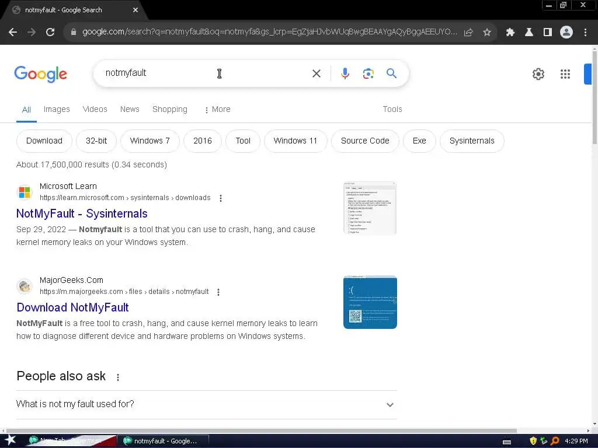Apply the Download filter chip
The image size is (598, 448).
pyautogui.click(x=44, y=141)
